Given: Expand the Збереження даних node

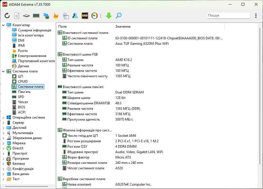Looking at the screenshot, I should [x=3, y=138].
